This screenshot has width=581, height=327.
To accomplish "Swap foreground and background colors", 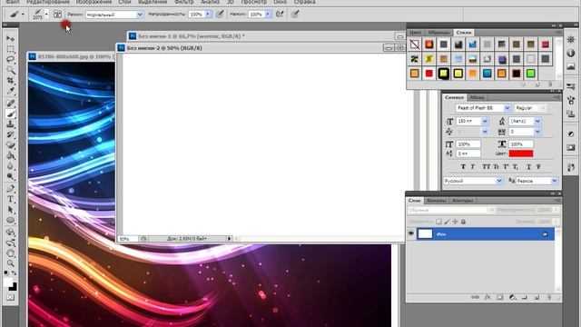I will [x=14, y=272].
